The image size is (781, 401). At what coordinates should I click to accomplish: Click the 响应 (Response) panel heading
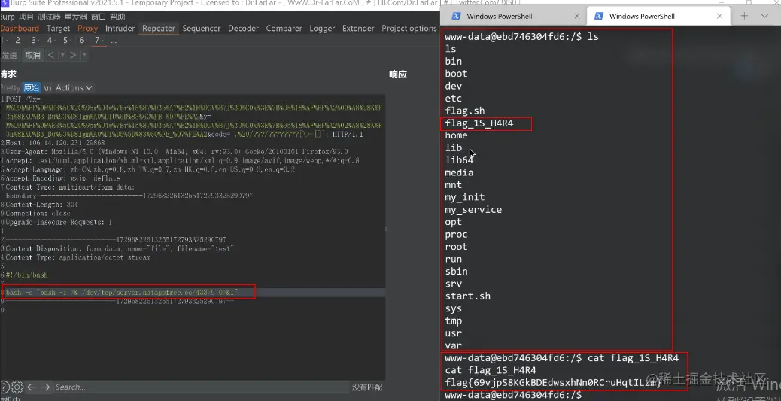[398, 74]
